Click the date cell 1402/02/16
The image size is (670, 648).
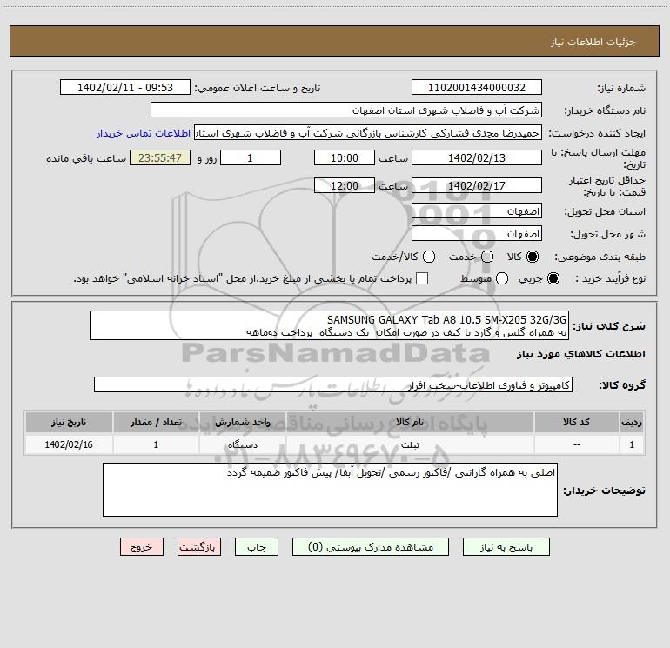tap(69, 444)
